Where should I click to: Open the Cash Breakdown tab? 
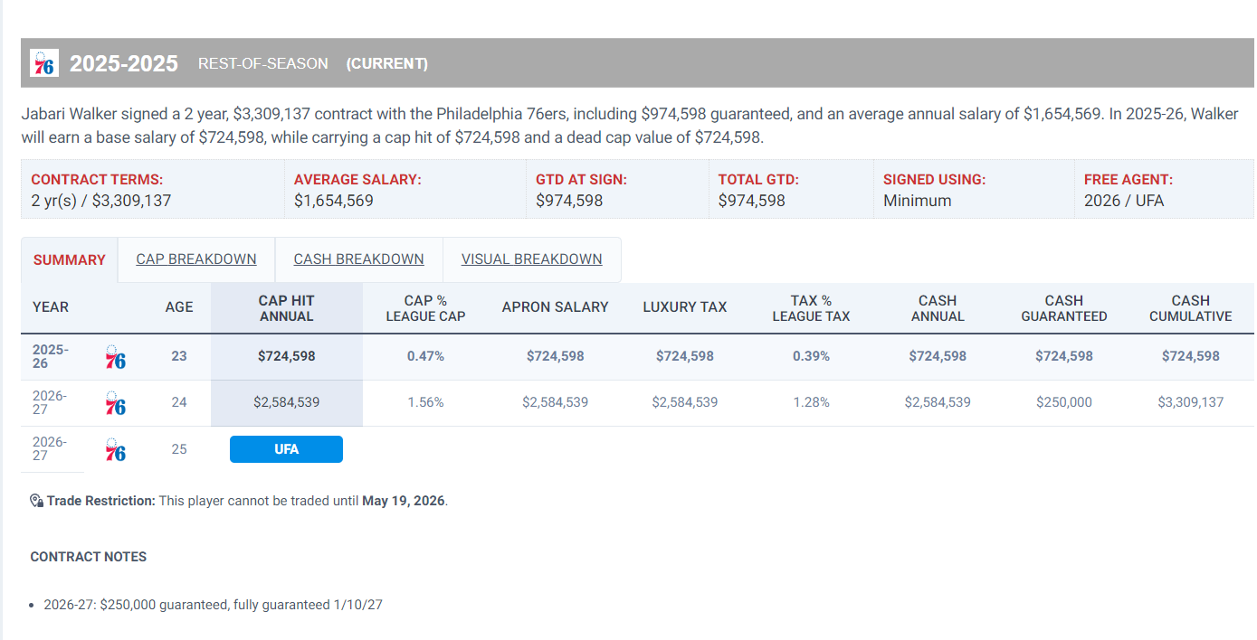coord(358,259)
